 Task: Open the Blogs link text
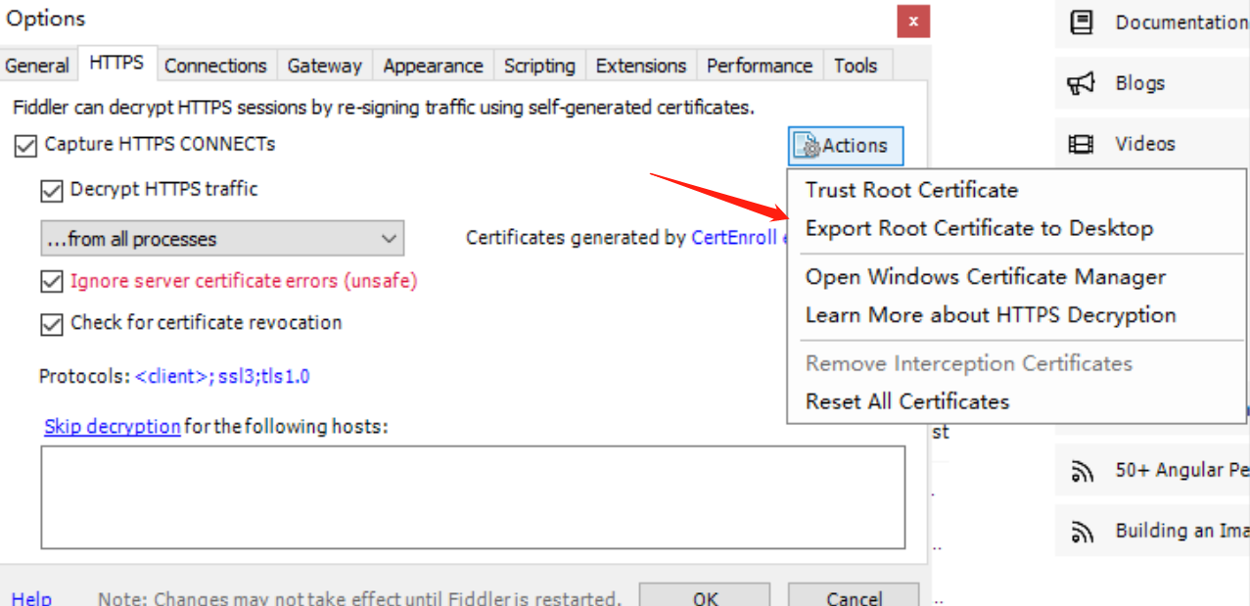(x=1140, y=83)
